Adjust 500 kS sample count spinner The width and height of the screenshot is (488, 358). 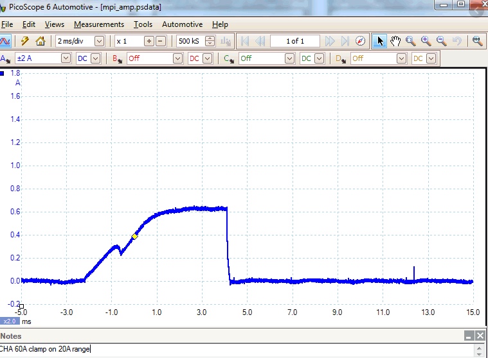point(210,41)
